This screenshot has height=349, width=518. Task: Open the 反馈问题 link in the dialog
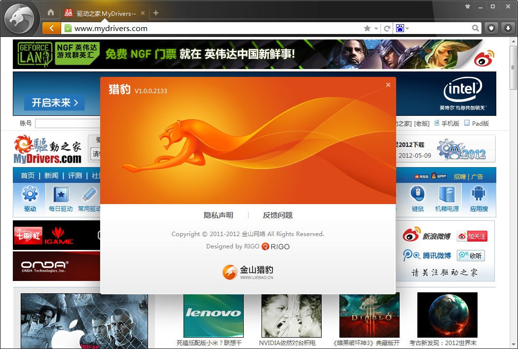point(278,215)
